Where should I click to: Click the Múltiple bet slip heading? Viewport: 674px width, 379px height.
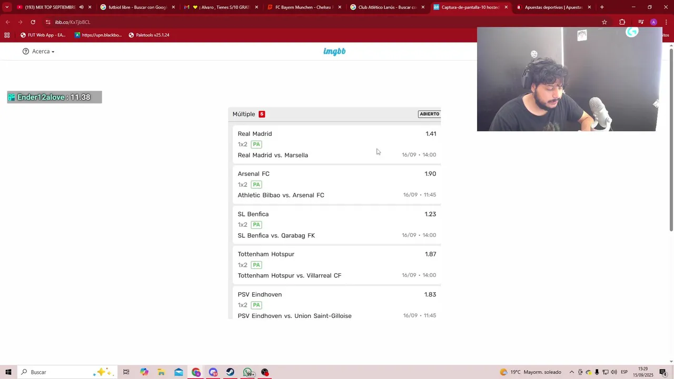[244, 114]
